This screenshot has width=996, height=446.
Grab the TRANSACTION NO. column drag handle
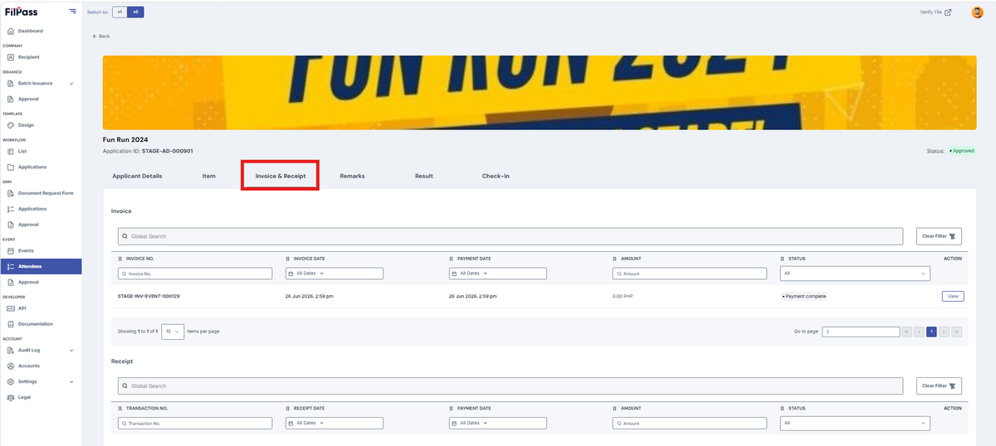click(121, 408)
